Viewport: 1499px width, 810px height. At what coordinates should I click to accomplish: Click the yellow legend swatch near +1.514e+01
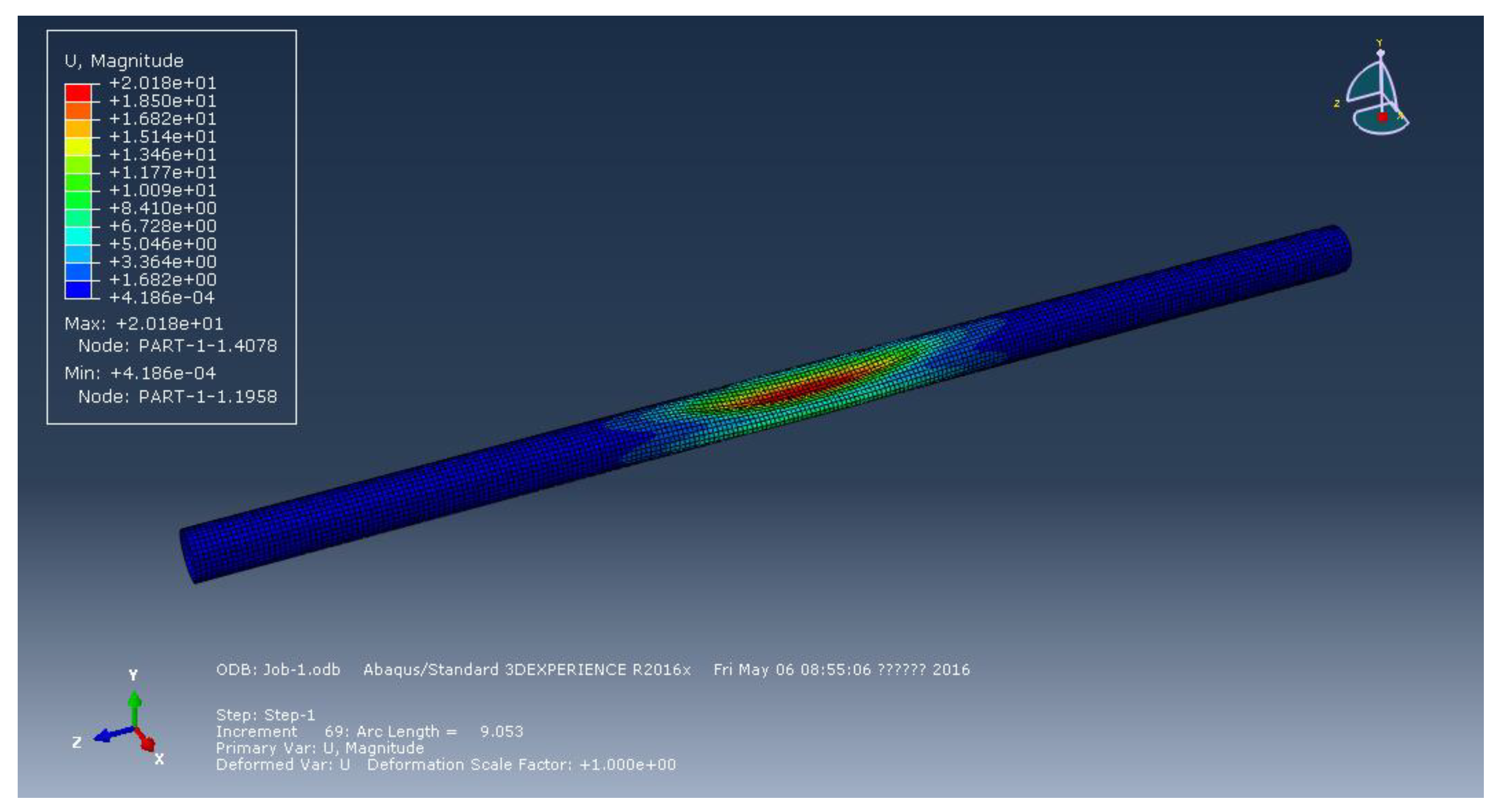[78, 146]
